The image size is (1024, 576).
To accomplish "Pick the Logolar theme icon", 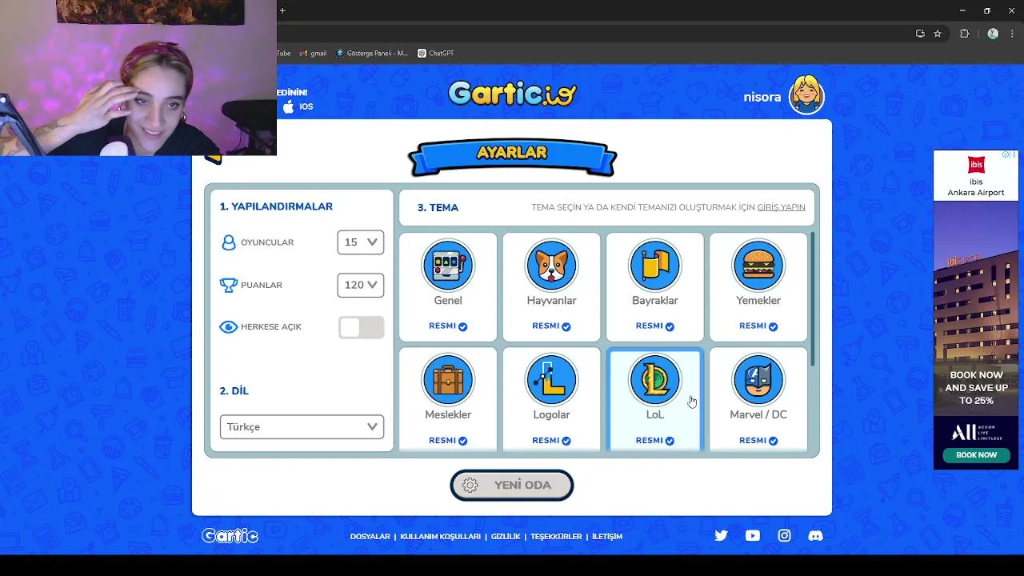I will click(x=551, y=380).
